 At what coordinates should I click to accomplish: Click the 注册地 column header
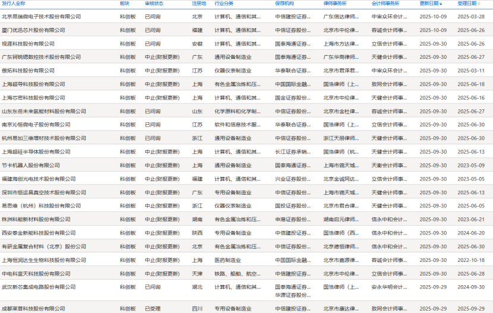199,4
